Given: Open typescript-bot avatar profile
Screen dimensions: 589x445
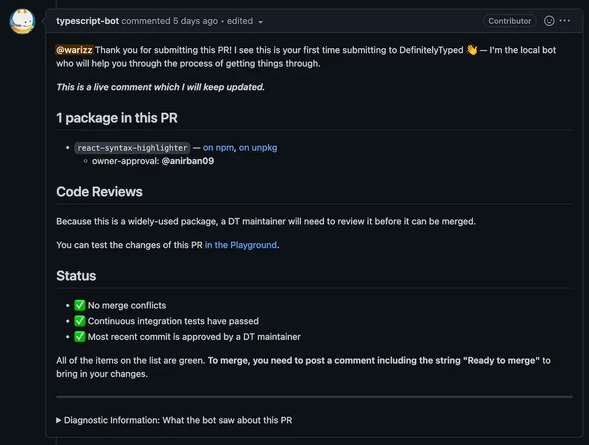Looking at the screenshot, I should pyautogui.click(x=22, y=21).
